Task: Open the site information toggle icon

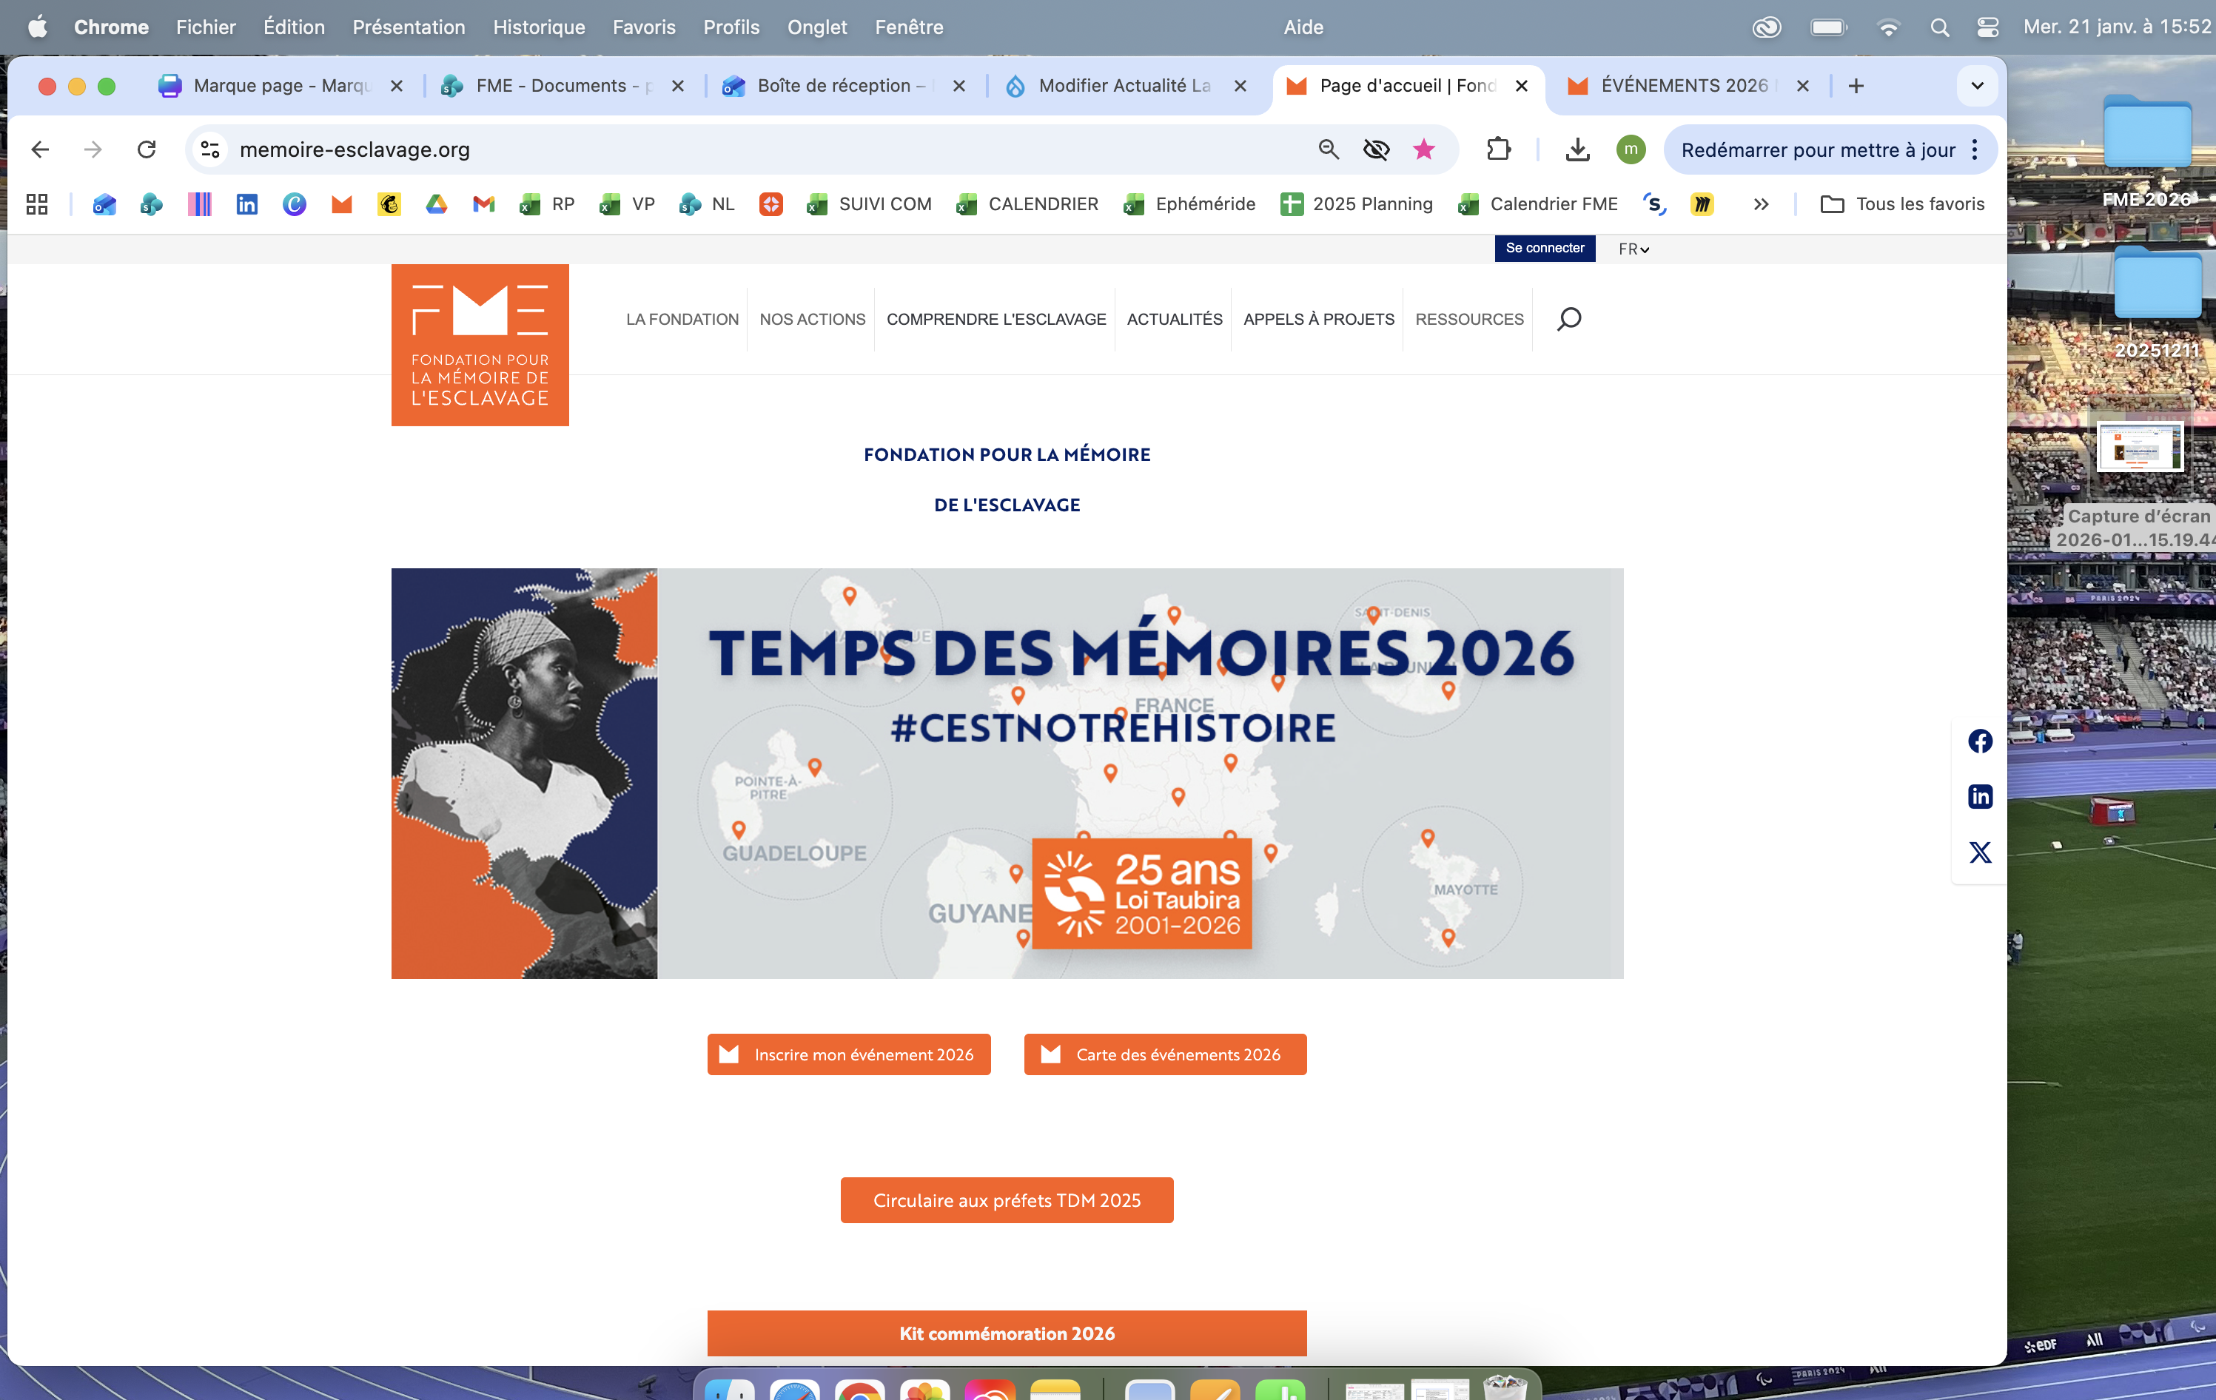Action: [211, 149]
